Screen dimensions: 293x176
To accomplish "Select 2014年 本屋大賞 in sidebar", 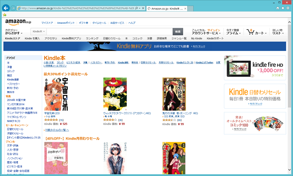I will 16,100.
